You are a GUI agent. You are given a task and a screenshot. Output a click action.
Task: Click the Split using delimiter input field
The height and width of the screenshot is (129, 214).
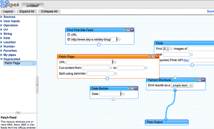click(100, 73)
